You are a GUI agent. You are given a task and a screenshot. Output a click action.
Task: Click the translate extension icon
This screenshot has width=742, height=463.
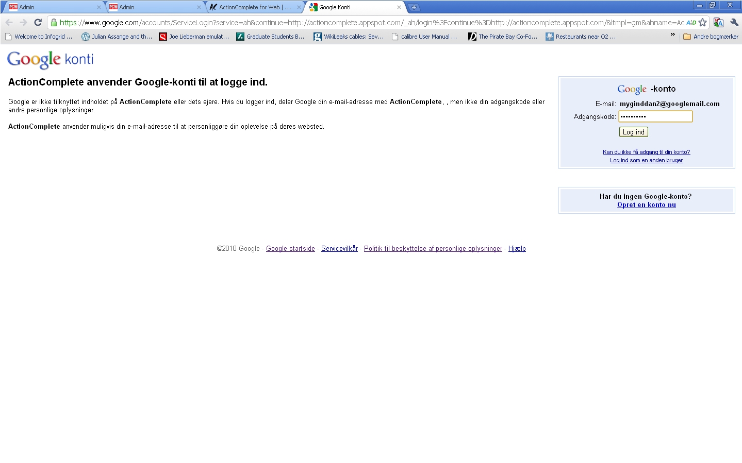pyautogui.click(x=718, y=23)
